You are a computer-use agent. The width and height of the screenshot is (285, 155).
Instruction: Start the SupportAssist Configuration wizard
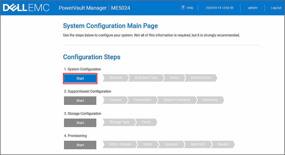pos(80,101)
